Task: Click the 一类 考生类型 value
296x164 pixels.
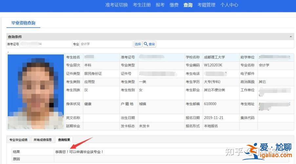Action: coord(143,82)
